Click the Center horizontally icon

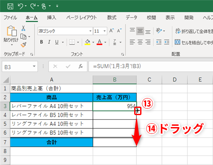pos(140,42)
